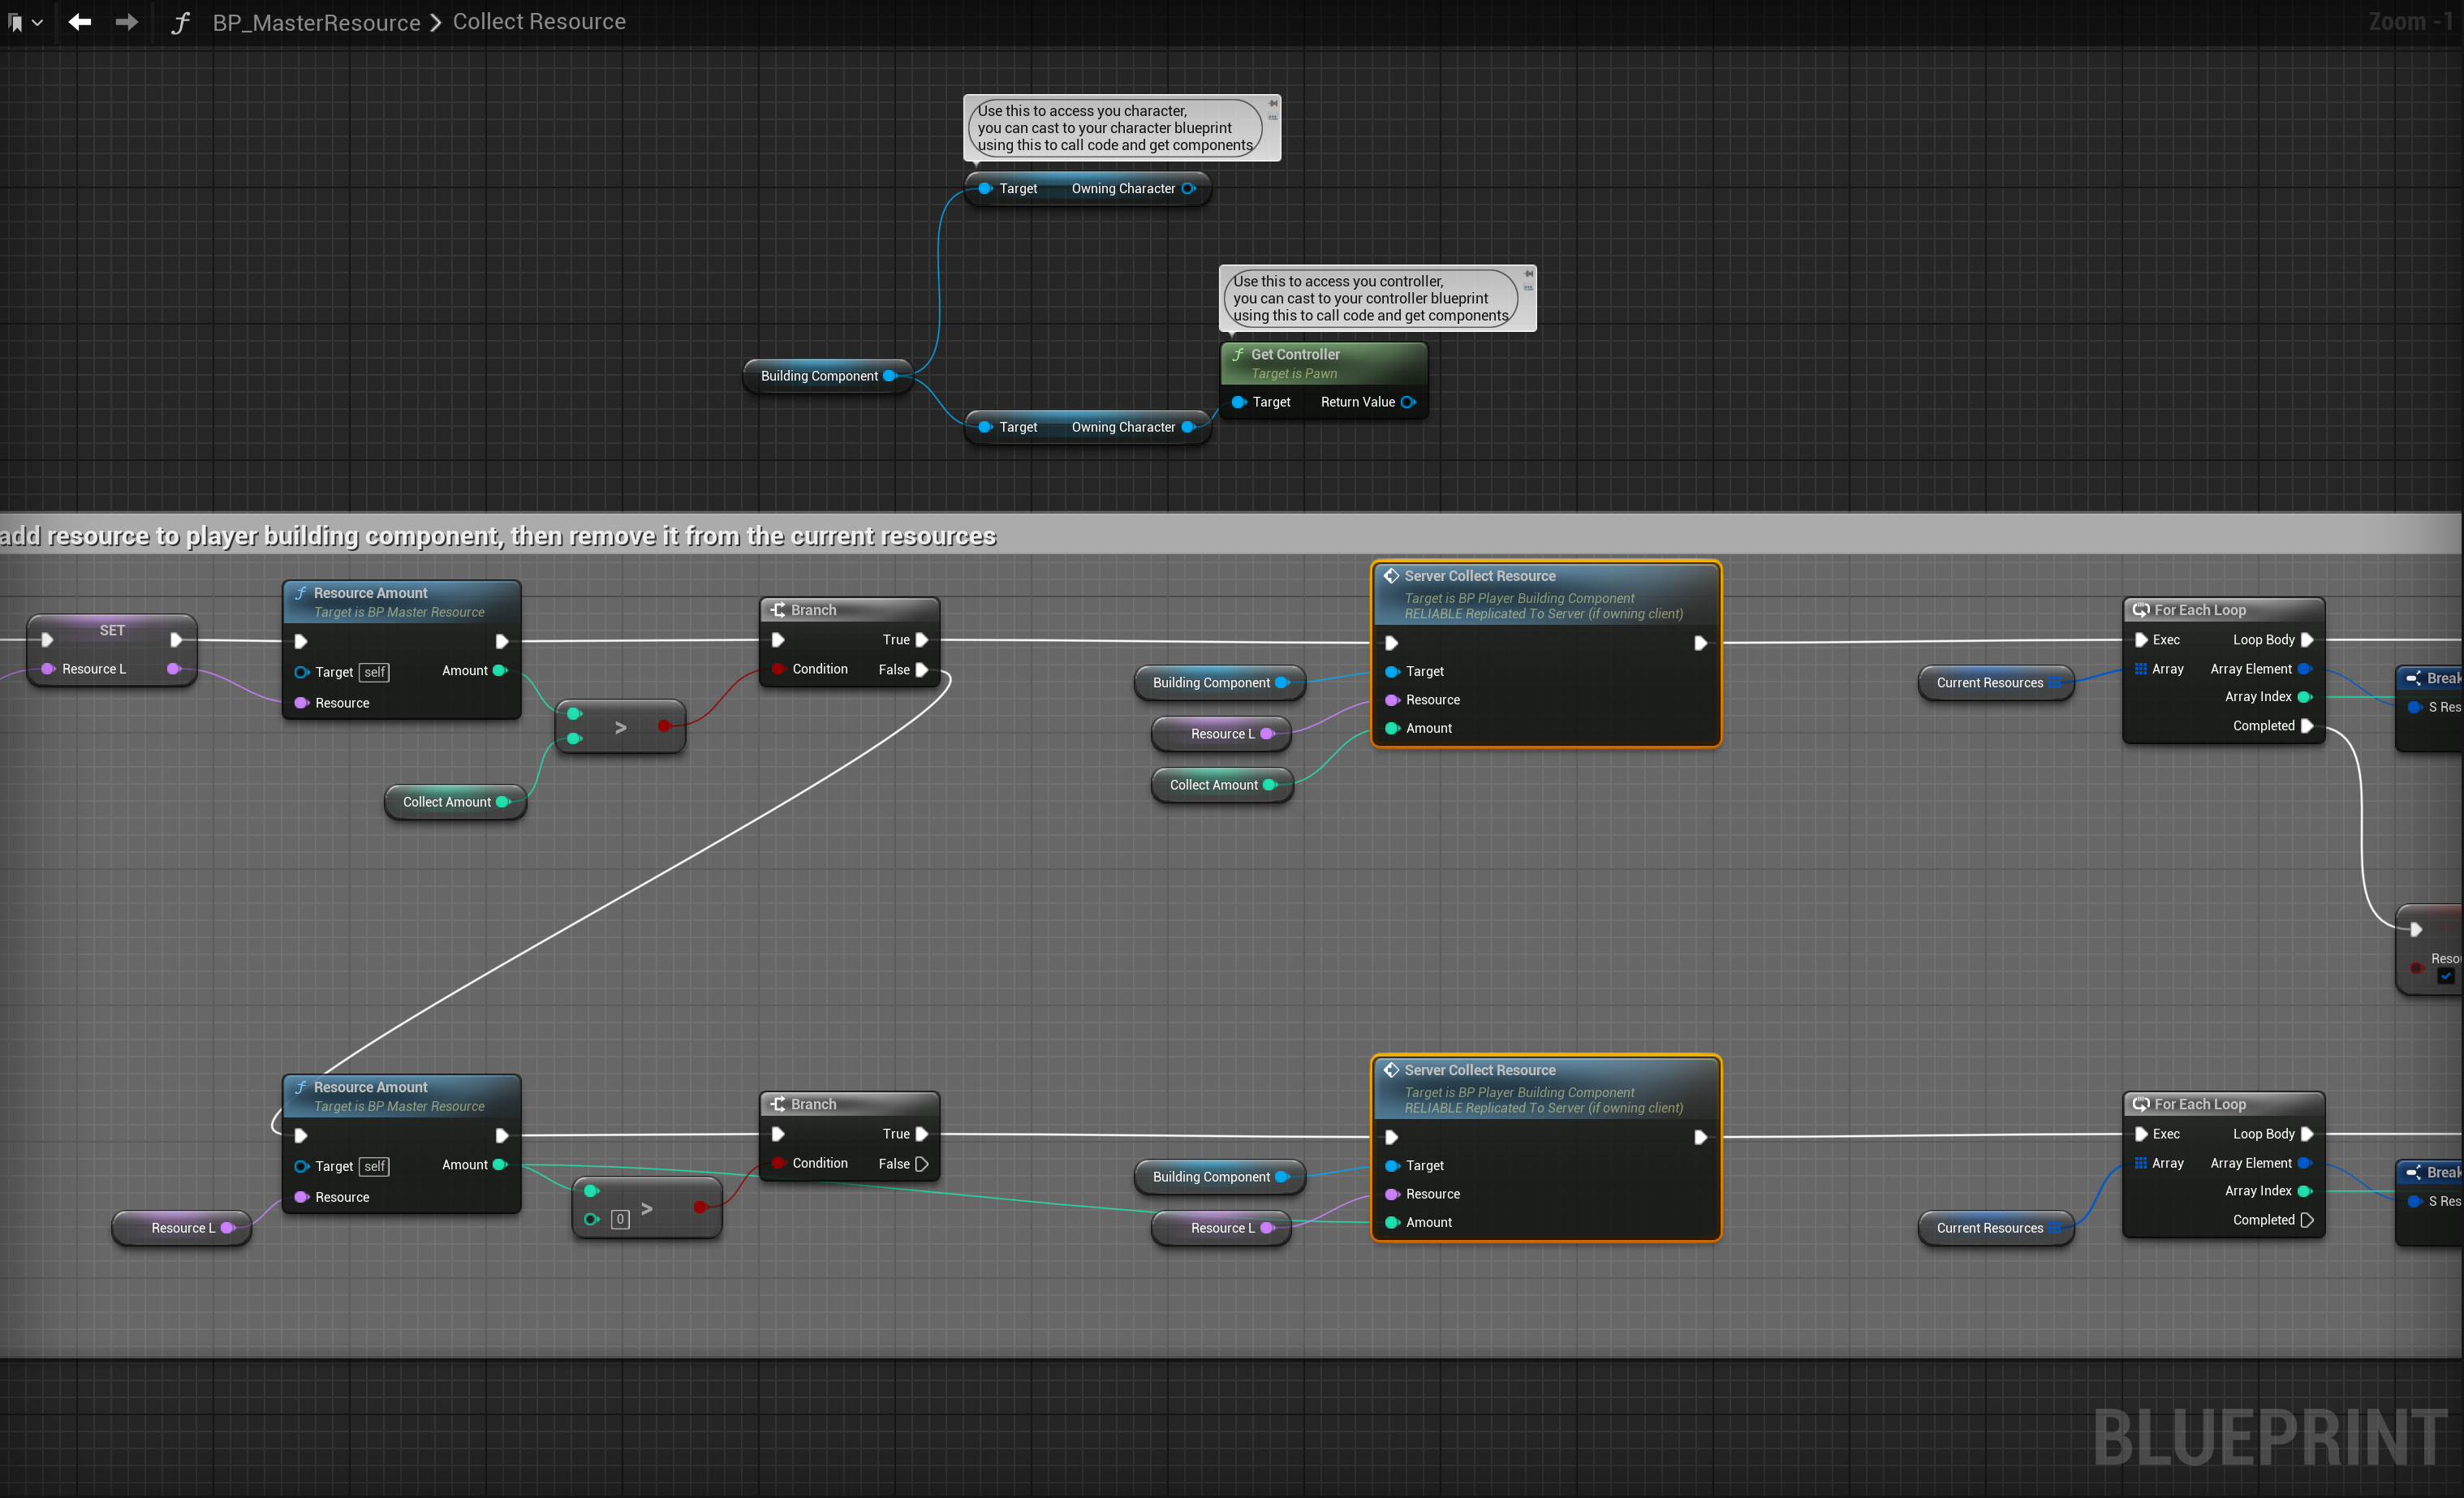
Task: Click the upper For Each Loop Array Index pin
Action: click(2304, 697)
